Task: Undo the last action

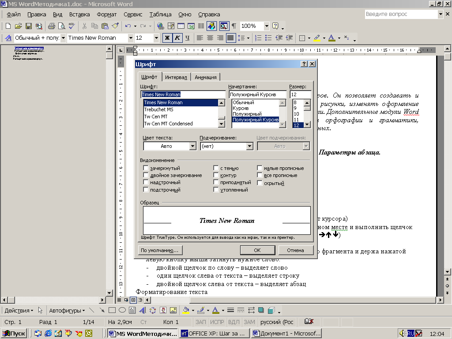Action: coord(128,26)
